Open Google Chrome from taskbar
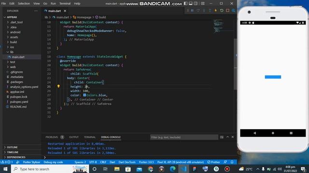309x173 pixels. coord(151,169)
